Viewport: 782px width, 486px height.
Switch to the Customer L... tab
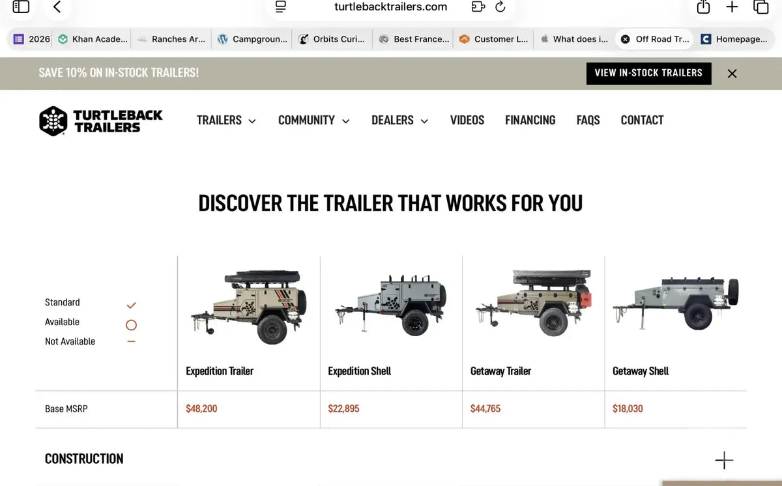point(494,39)
